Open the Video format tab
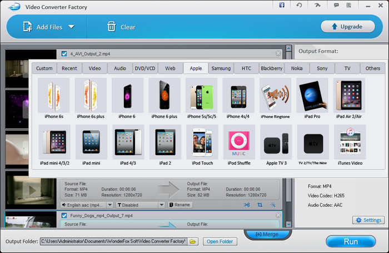Image resolution: width=389 pixels, height=253 pixels. [95, 68]
